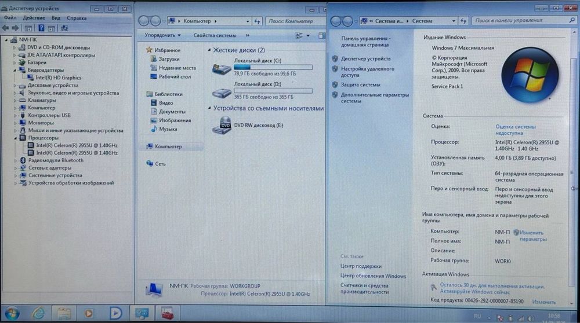Viewport: 580px width, 323px height.
Task: Select Сеть in Explorer sidebar
Action: (x=160, y=164)
